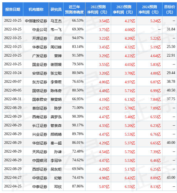Click analyst name 曾婵
This screenshot has width=177, height=193.
[58, 56]
